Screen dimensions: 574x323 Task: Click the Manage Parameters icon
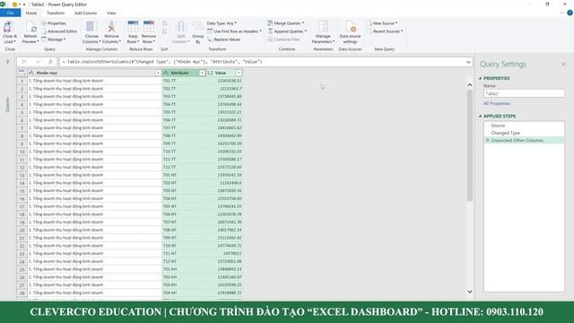pyautogui.click(x=323, y=27)
